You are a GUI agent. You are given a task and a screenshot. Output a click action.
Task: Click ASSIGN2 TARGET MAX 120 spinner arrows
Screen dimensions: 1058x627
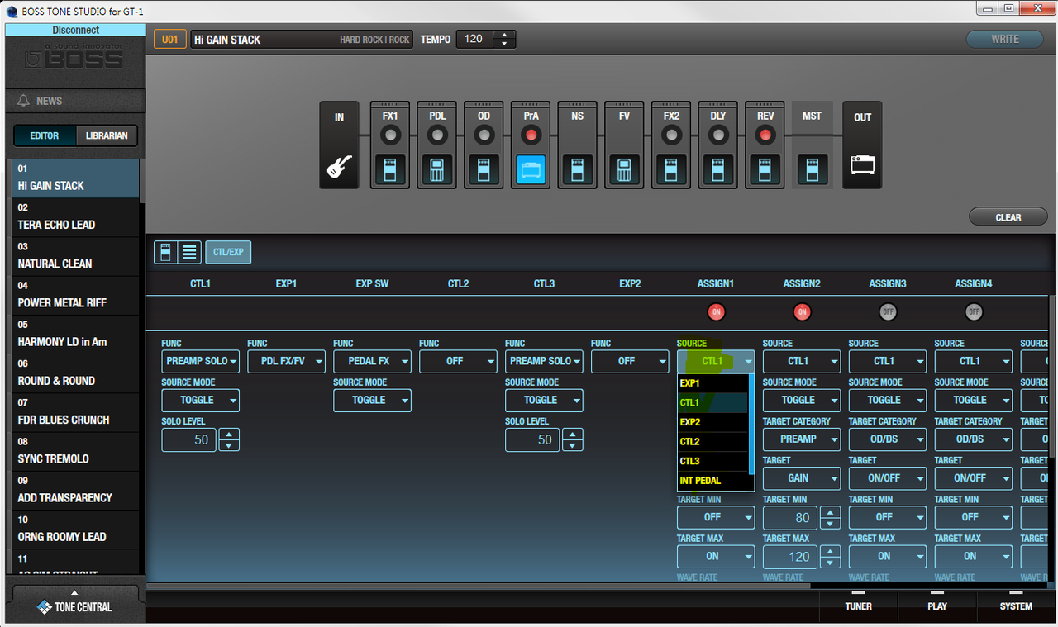[x=831, y=557]
